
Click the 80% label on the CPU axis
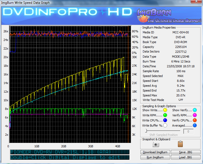click(x=135, y=31)
